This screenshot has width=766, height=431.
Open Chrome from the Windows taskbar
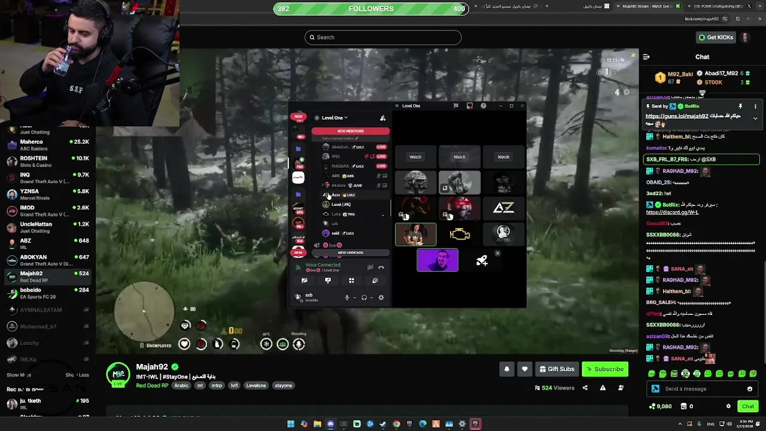pos(396,424)
